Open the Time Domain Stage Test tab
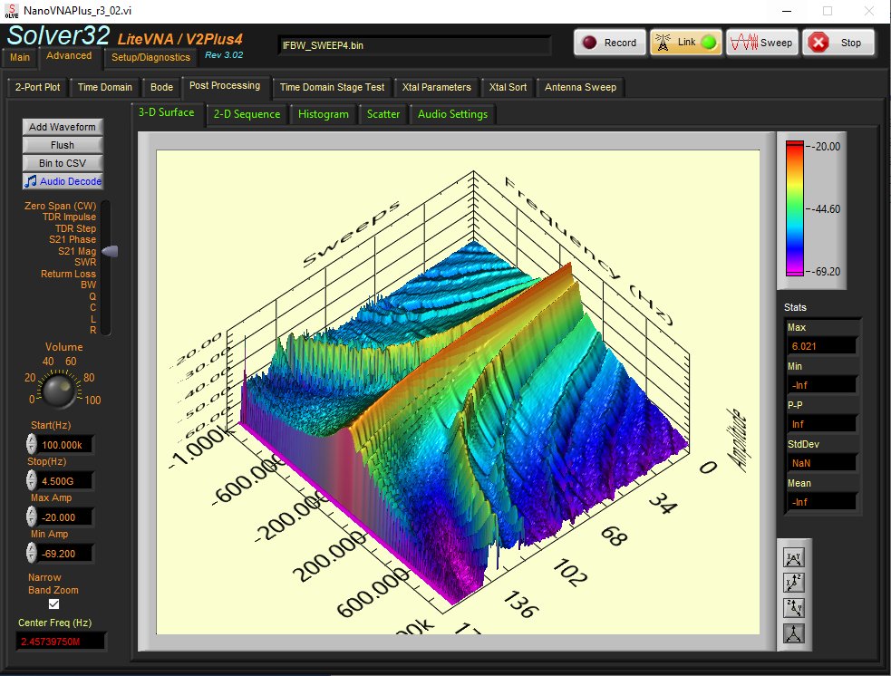Image resolution: width=891 pixels, height=676 pixels. click(x=332, y=87)
